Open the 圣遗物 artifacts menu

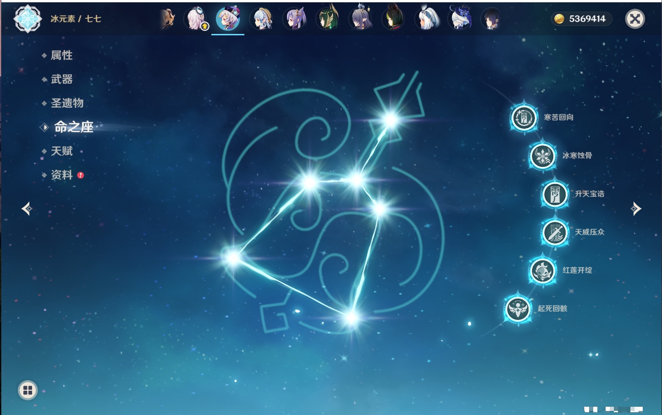pyautogui.click(x=67, y=103)
